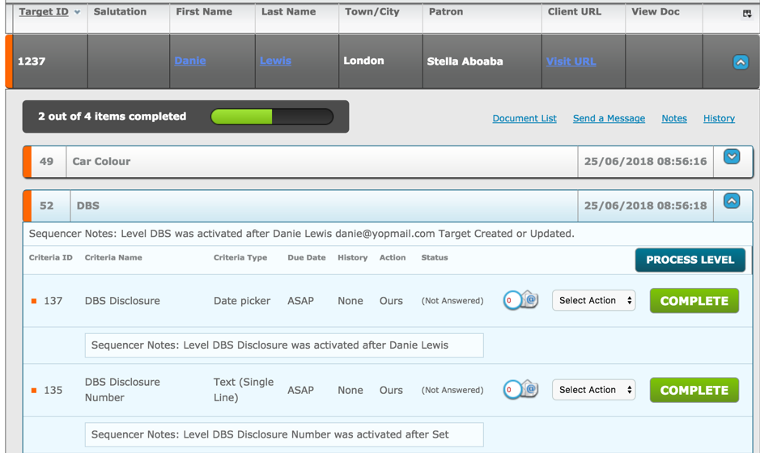Click sequencer notes box under criteria 137
760x453 pixels.
[x=284, y=345]
